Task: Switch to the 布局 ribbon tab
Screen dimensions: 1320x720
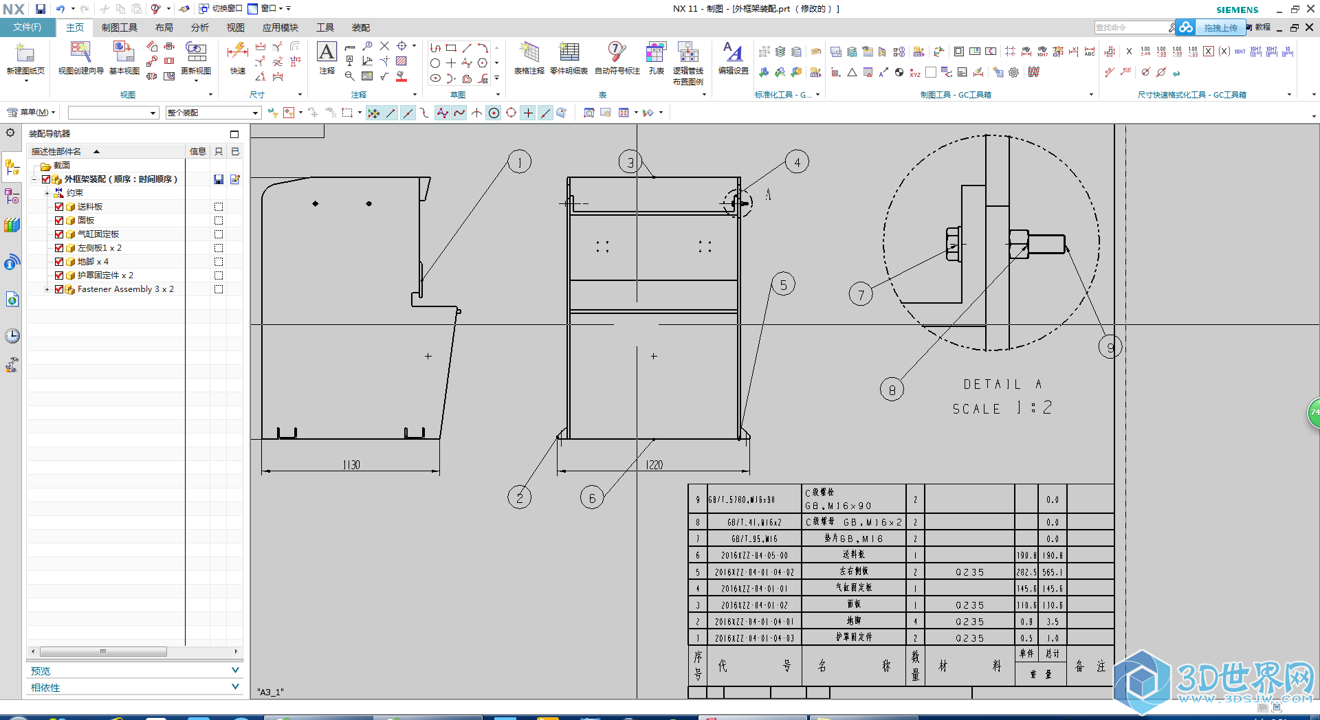Action: [164, 27]
